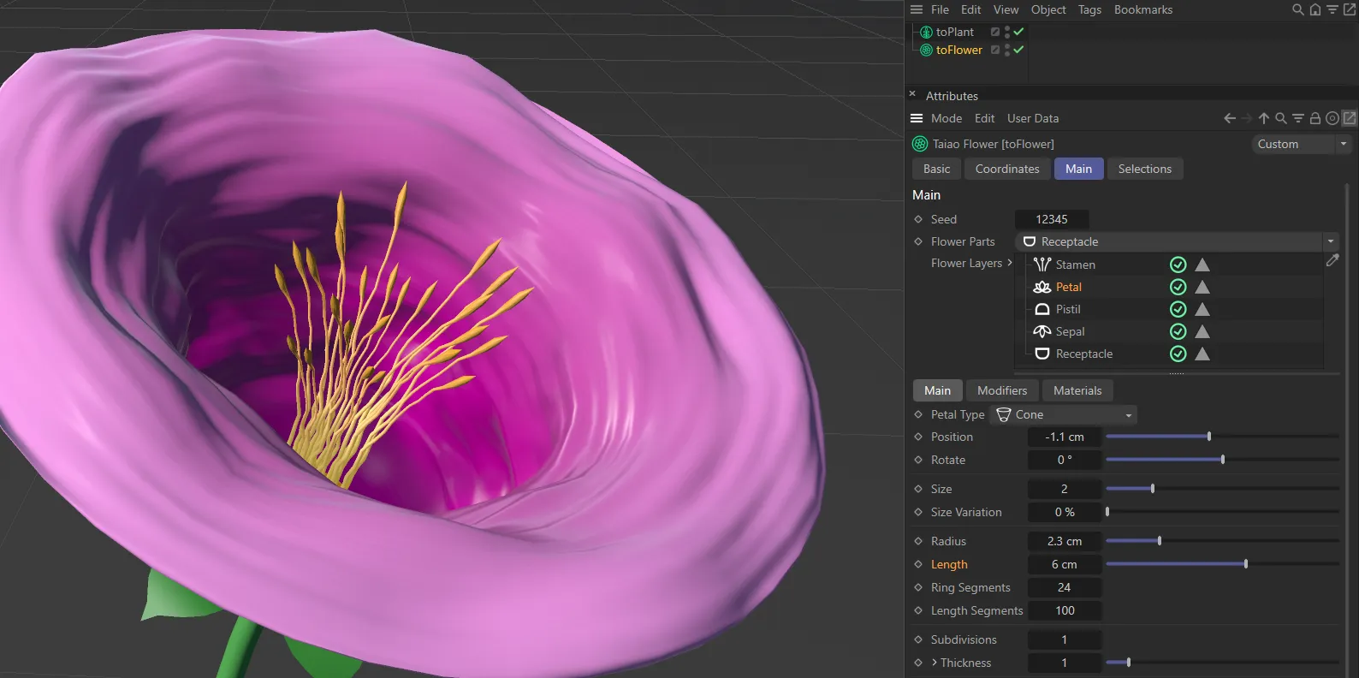Toggle the Pistil layer enable checkmark
1359x678 pixels.
[x=1178, y=309]
